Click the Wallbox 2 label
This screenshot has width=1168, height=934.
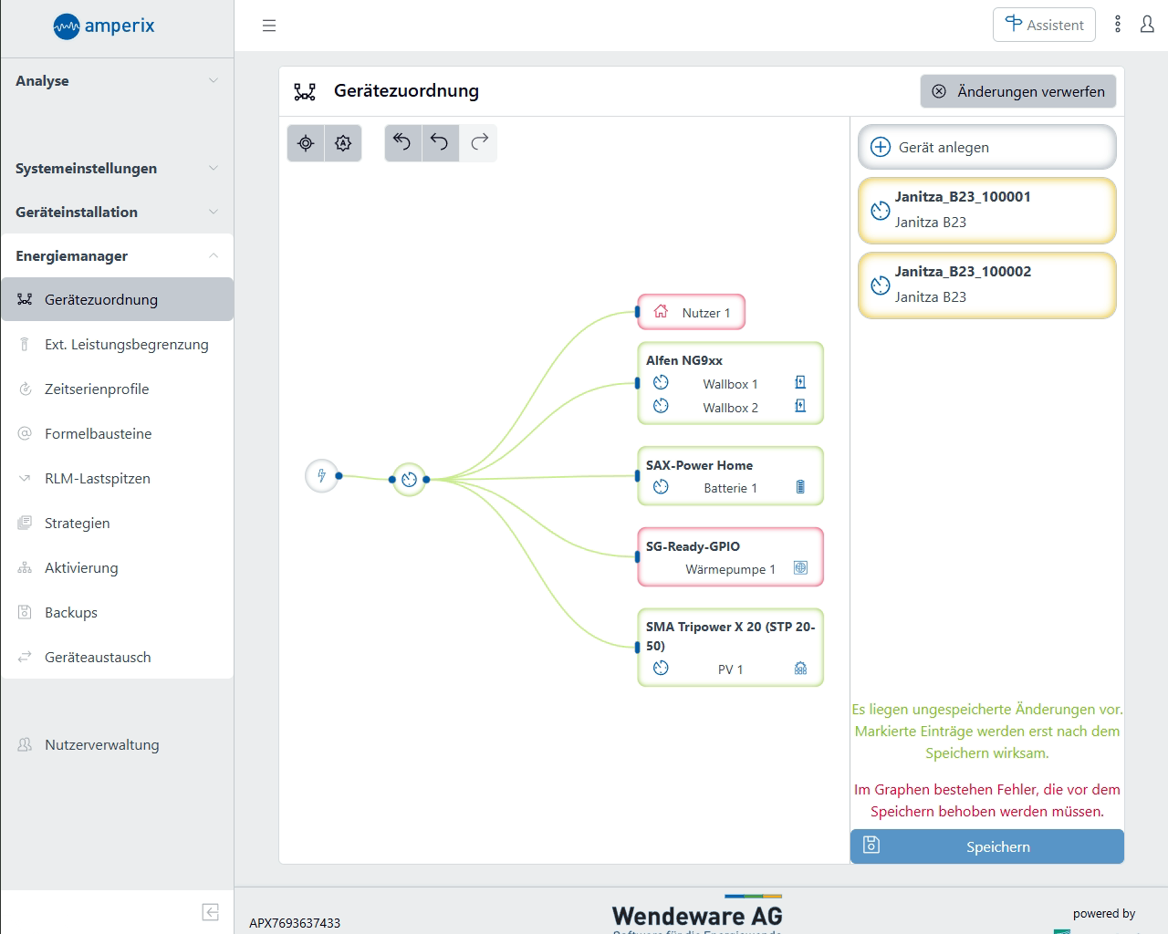coord(730,408)
